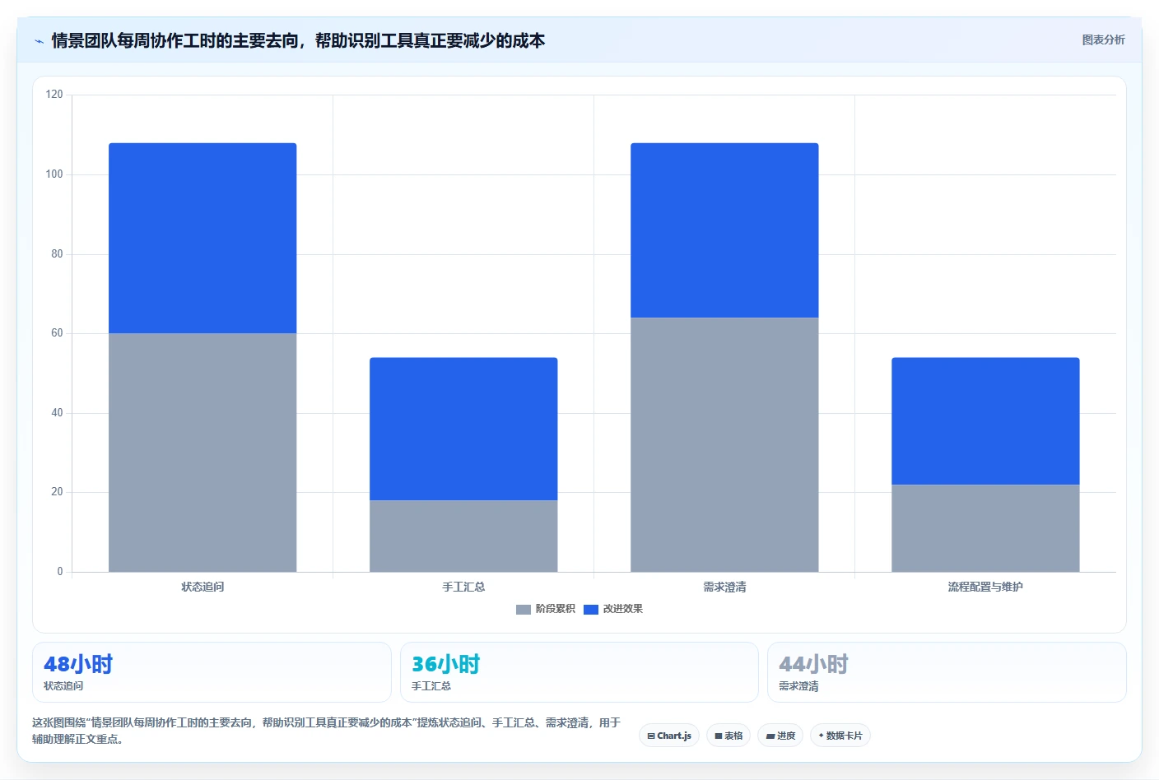
Task: Click the y-axis value 60
Action: (x=57, y=333)
